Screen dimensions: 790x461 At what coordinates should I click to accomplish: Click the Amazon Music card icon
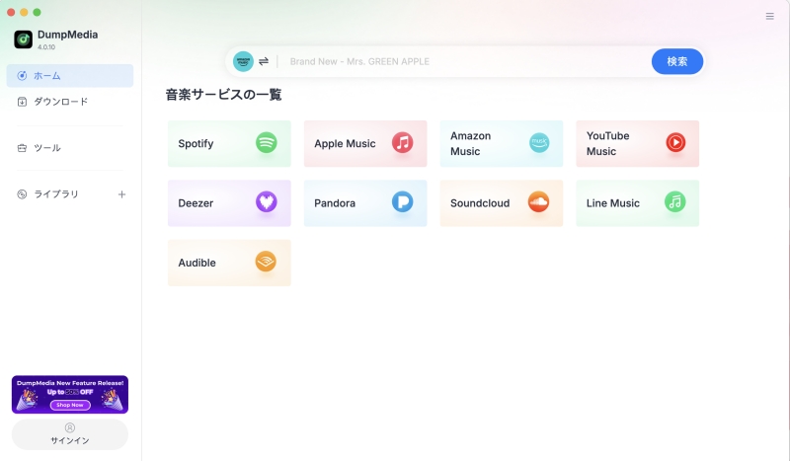pos(539,142)
